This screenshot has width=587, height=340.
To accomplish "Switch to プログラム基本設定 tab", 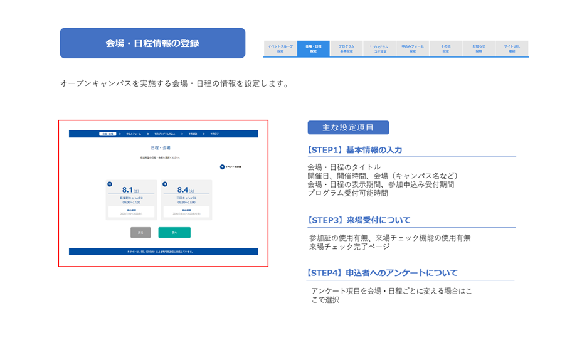I will [x=346, y=49].
